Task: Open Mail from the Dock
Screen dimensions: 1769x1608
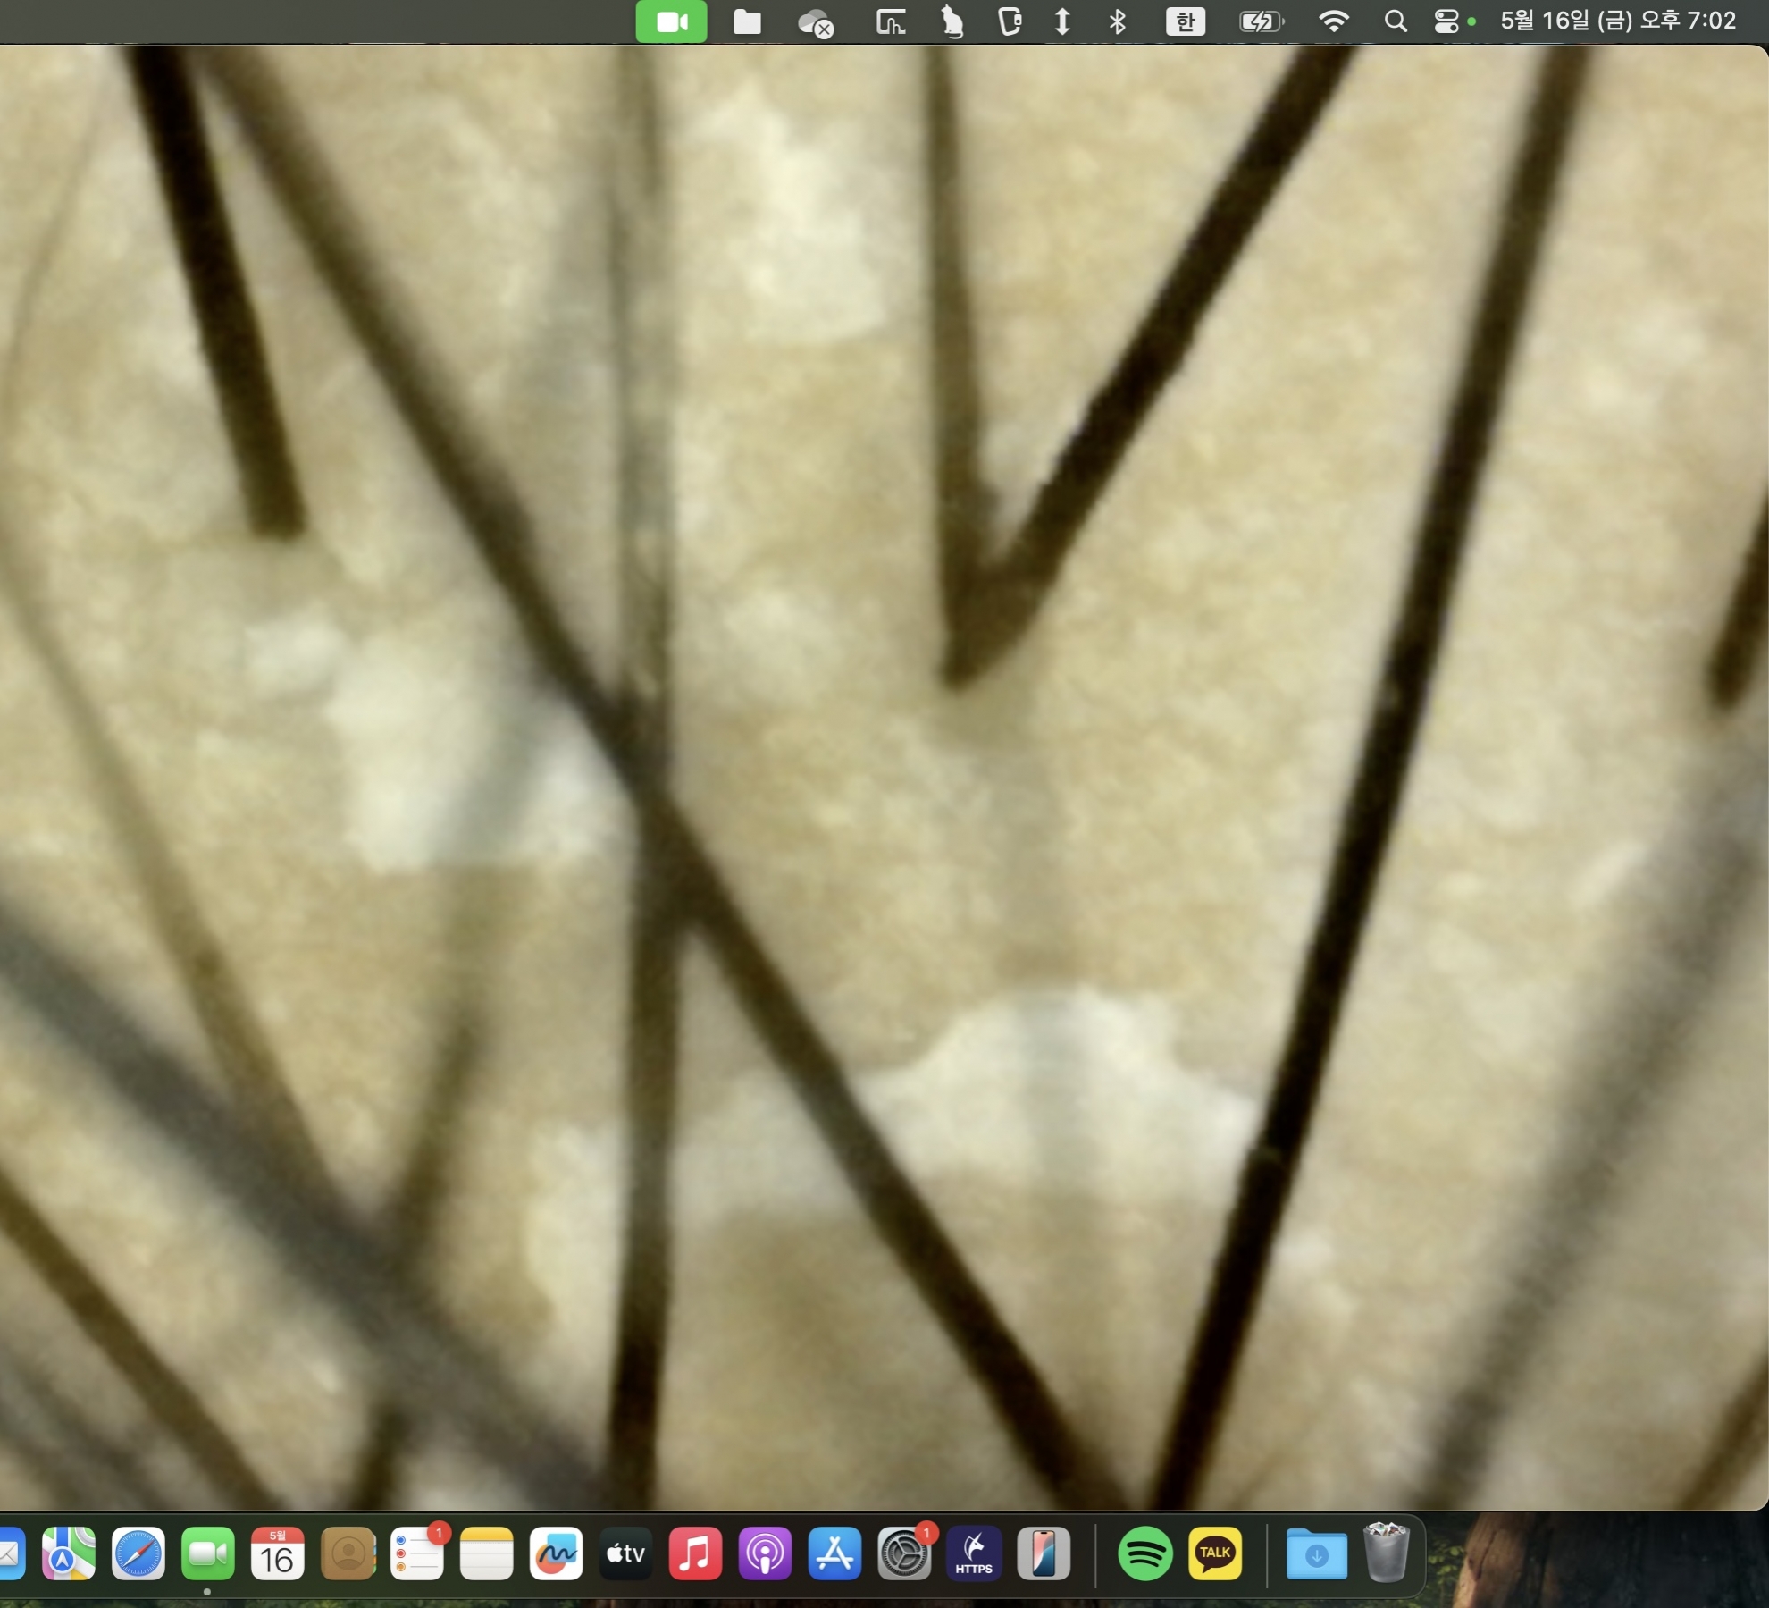Action: 11,1554
